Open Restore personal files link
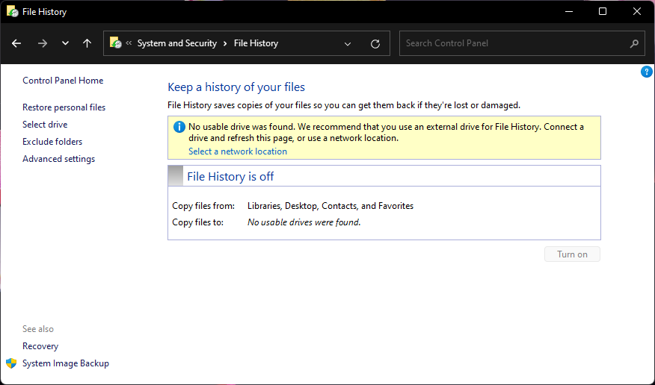 pos(64,107)
